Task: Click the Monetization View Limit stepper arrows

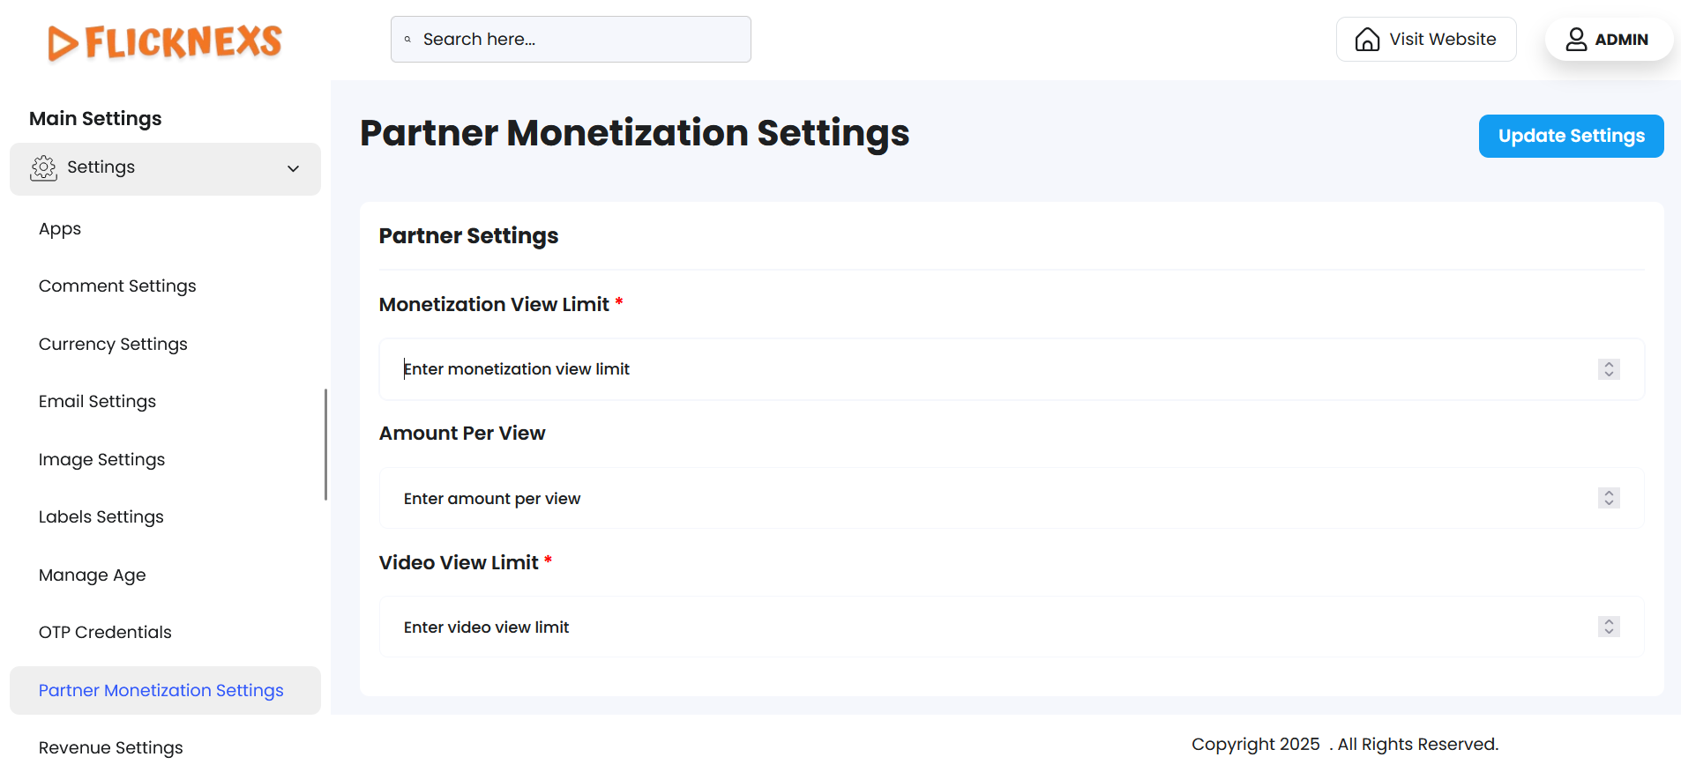Action: tap(1609, 369)
